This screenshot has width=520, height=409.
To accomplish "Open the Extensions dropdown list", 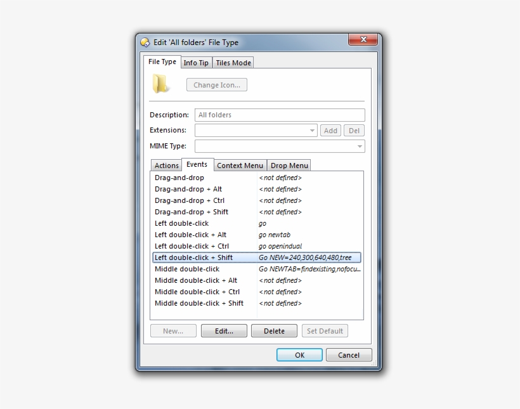I will tap(312, 131).
